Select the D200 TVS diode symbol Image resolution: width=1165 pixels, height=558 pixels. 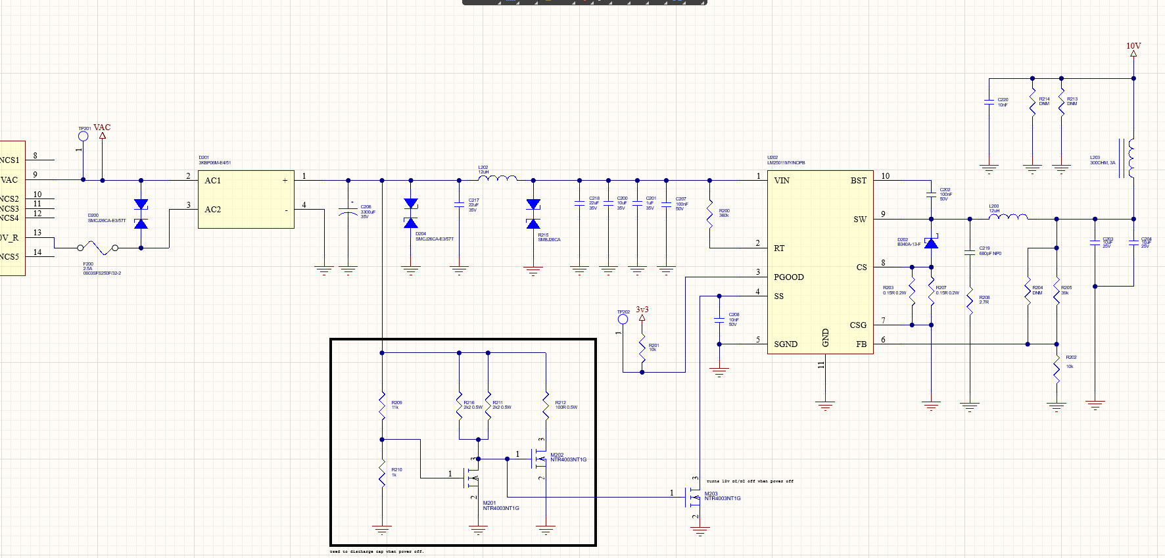pyautogui.click(x=141, y=214)
